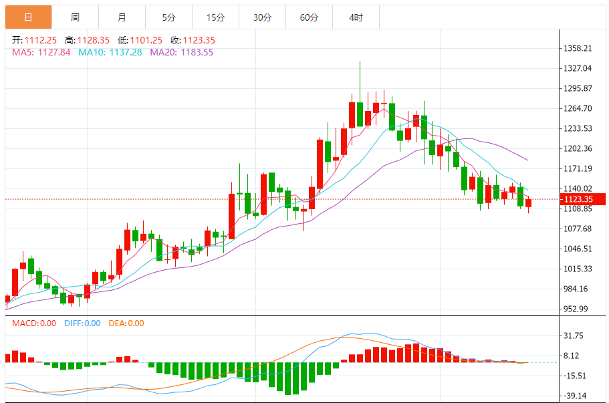Click the MA10 indicator label

(x=110, y=52)
